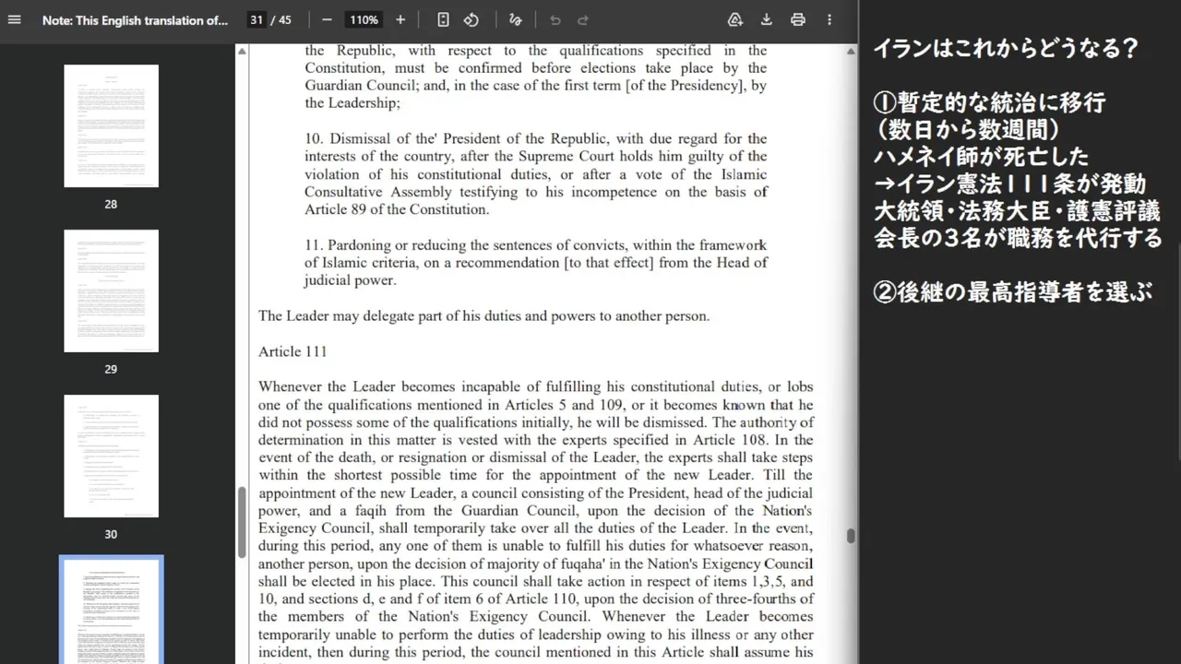
Task: Click the redo arrow in toolbar
Action: (583, 19)
